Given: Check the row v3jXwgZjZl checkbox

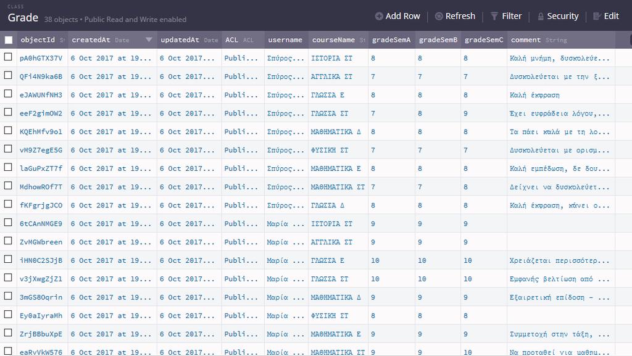Looking at the screenshot, I should pyautogui.click(x=8, y=278).
